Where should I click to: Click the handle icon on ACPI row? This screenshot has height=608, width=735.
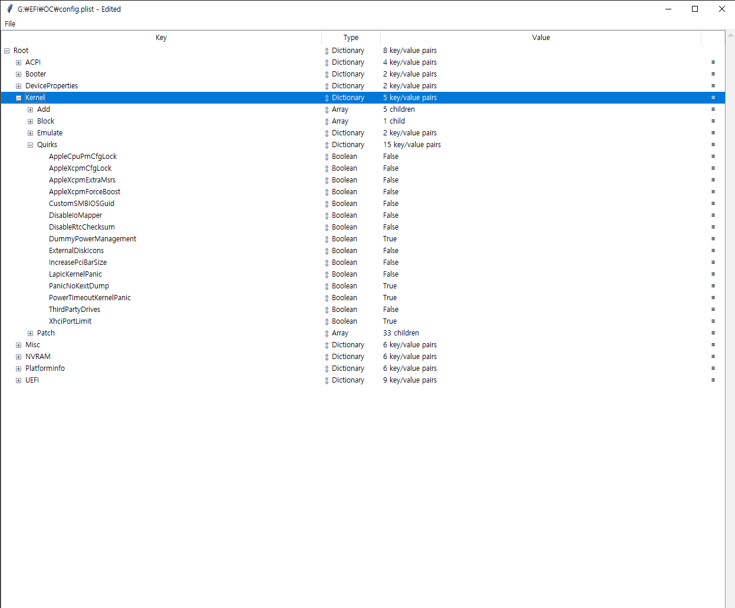coord(713,62)
